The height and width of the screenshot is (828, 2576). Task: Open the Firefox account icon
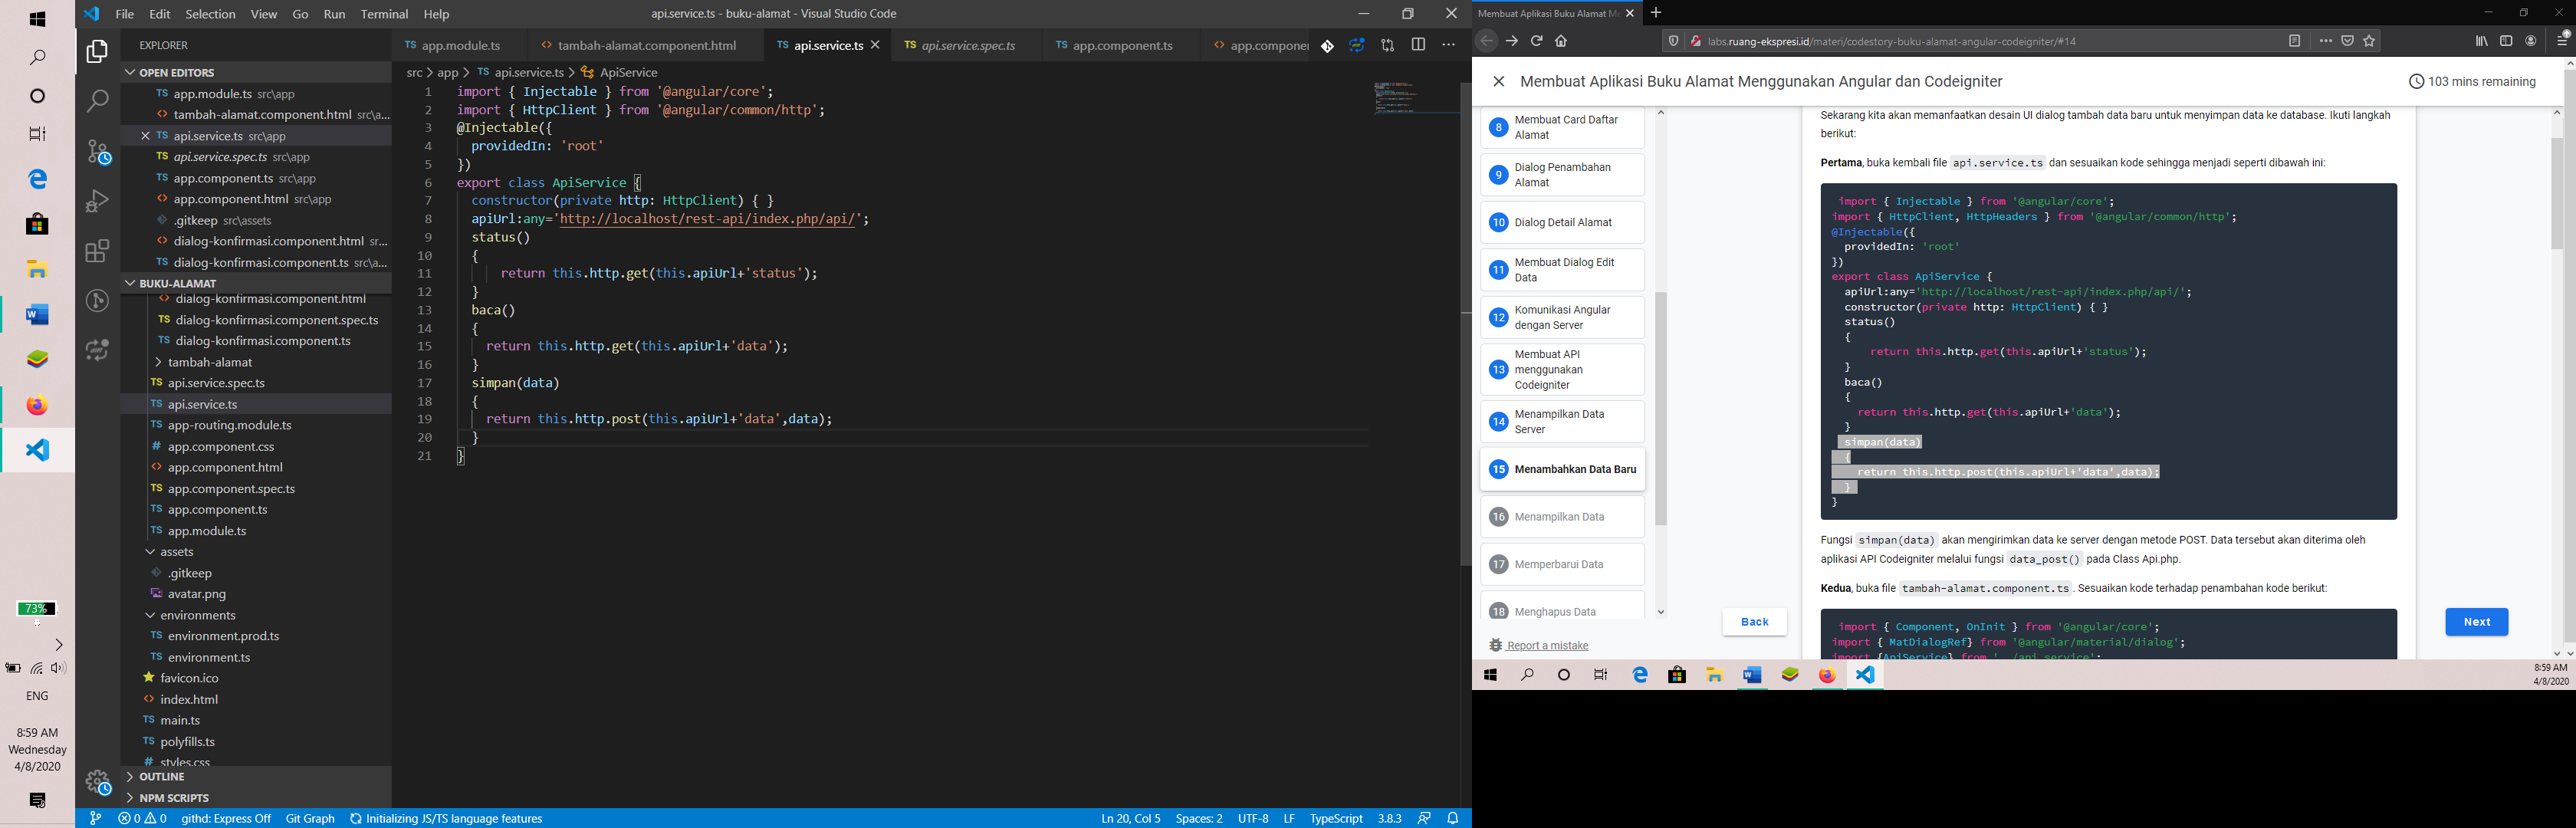[x=2531, y=41]
